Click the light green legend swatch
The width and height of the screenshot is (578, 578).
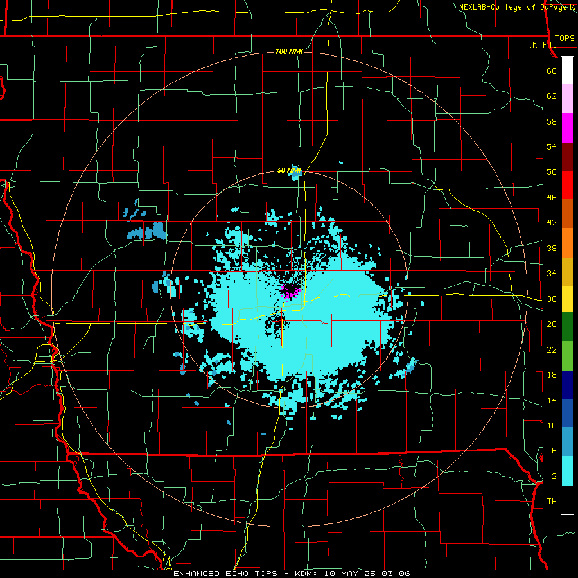pyautogui.click(x=567, y=355)
